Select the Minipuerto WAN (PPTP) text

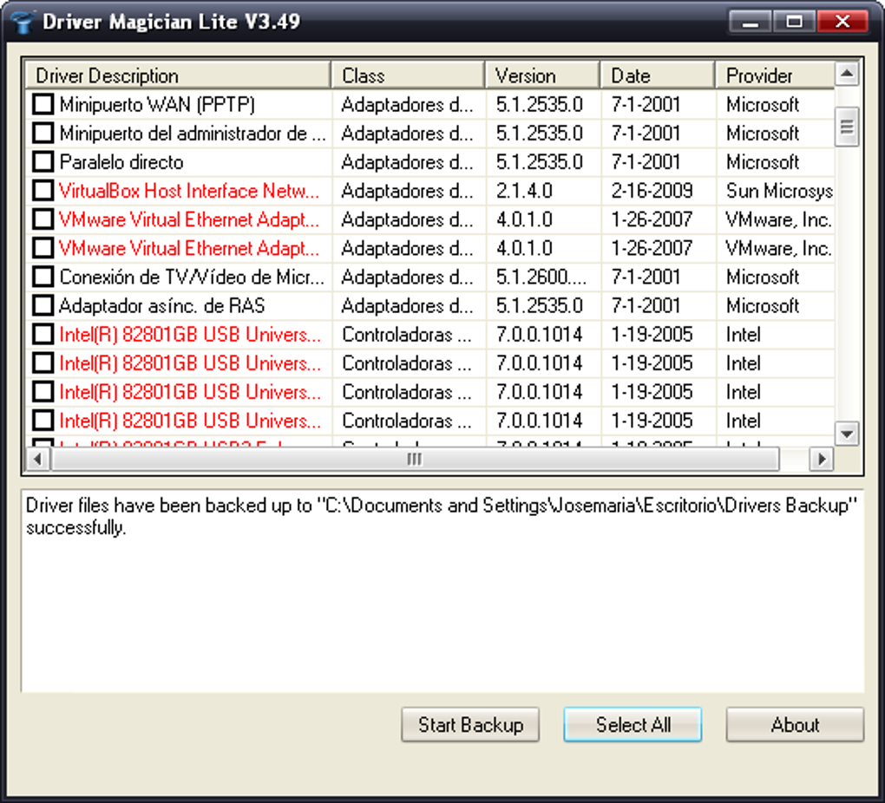click(157, 104)
